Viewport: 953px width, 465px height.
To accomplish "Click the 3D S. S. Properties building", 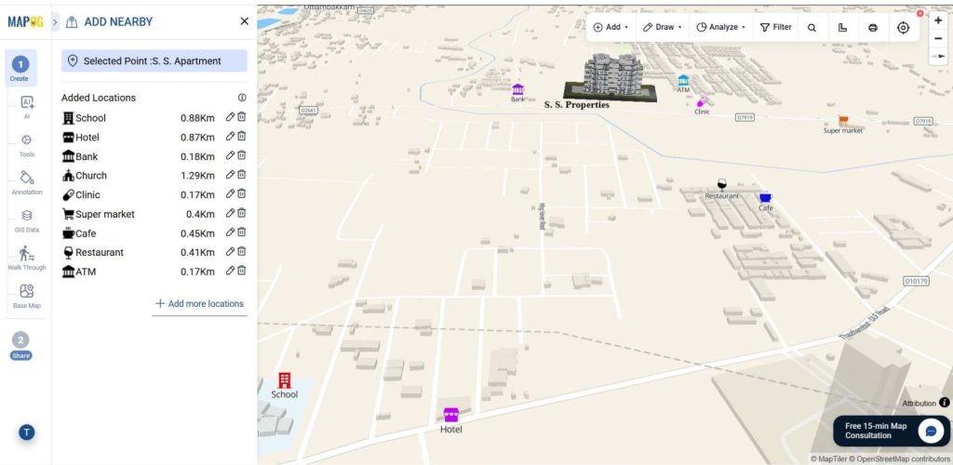I will pyautogui.click(x=611, y=78).
